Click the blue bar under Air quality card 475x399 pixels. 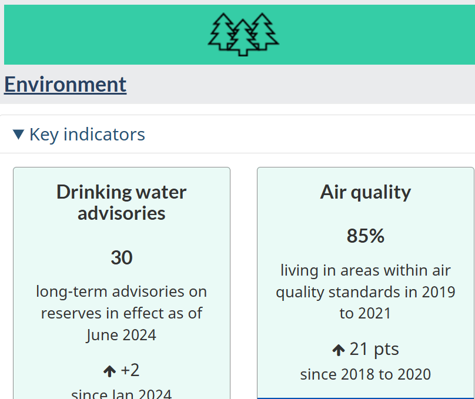coord(366,398)
